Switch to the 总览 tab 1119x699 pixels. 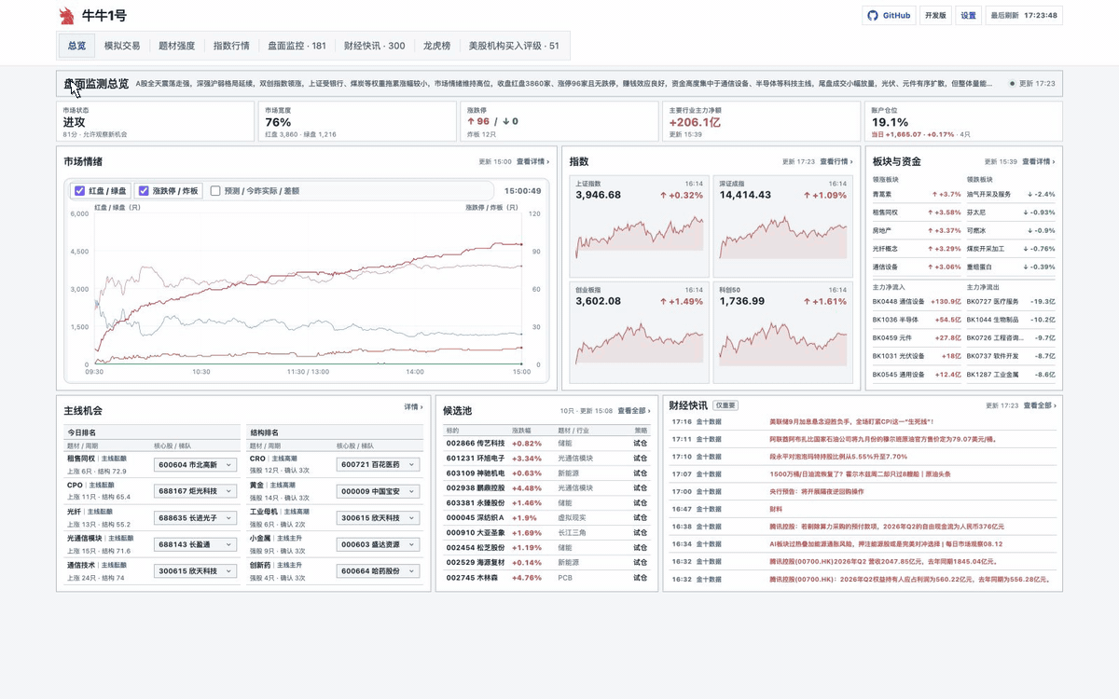[76, 45]
